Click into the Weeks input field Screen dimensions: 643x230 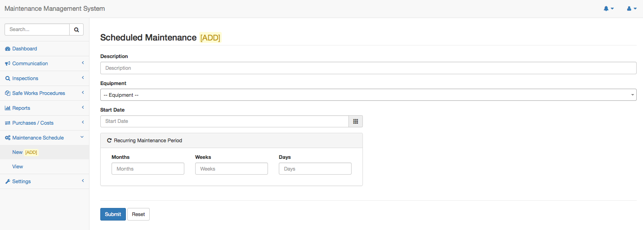click(231, 169)
